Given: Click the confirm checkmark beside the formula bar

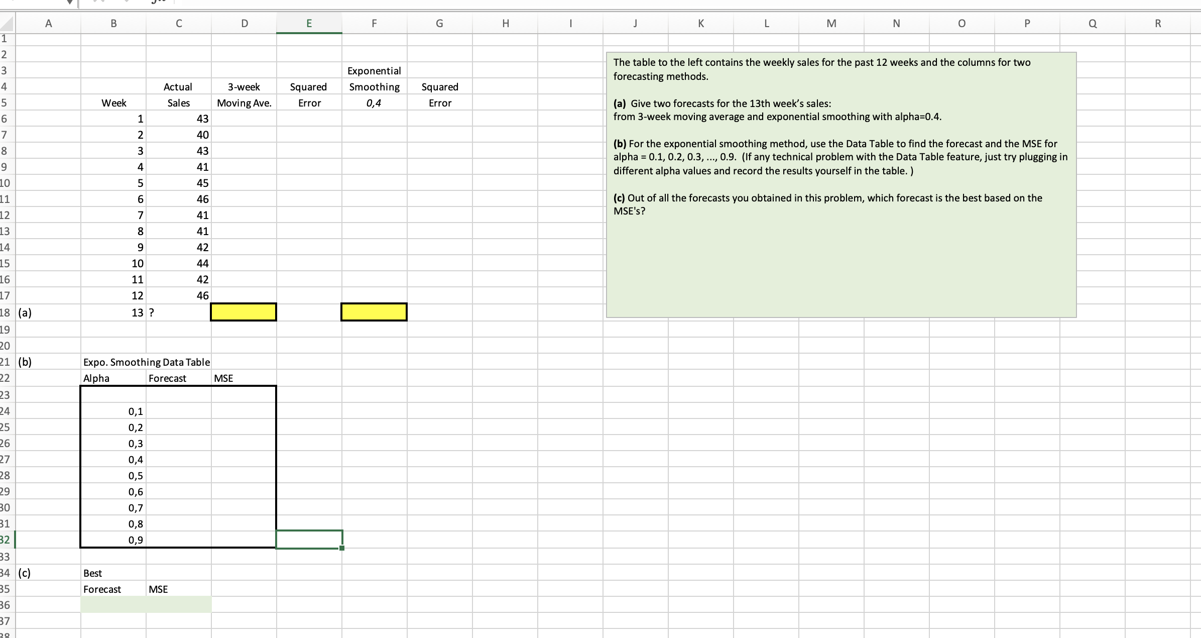Looking at the screenshot, I should (x=127, y=2).
